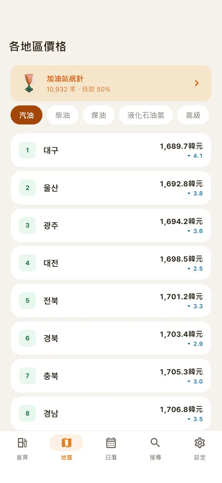This screenshot has height=483, width=222.
Task: Tap the 地區 map icon
Action: click(x=67, y=443)
